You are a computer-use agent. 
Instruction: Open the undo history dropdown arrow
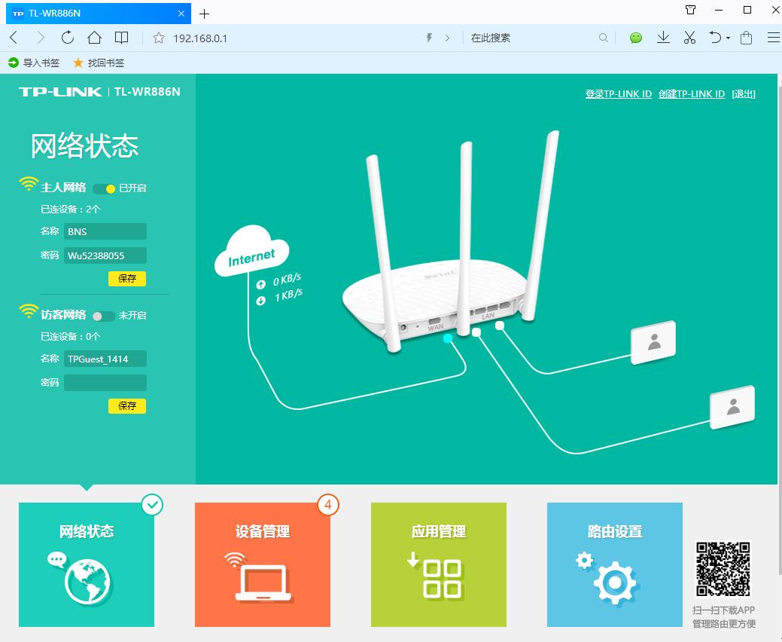[727, 37]
